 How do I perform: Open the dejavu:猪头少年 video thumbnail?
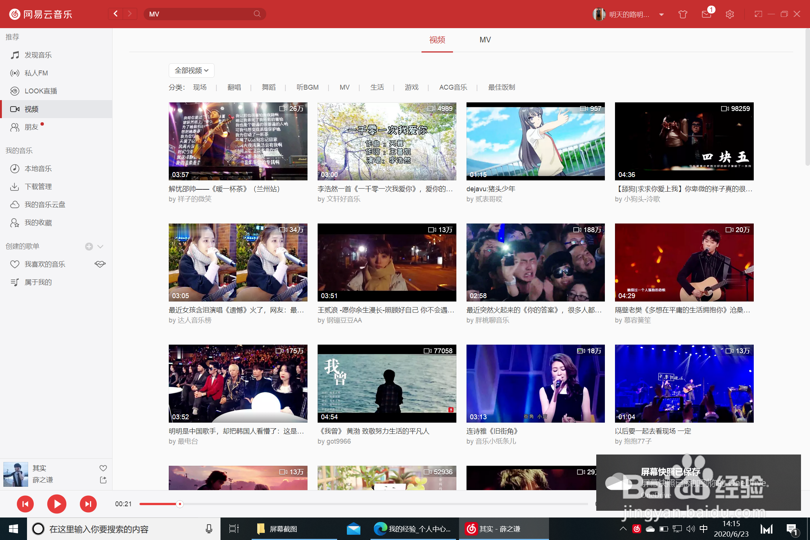point(535,141)
